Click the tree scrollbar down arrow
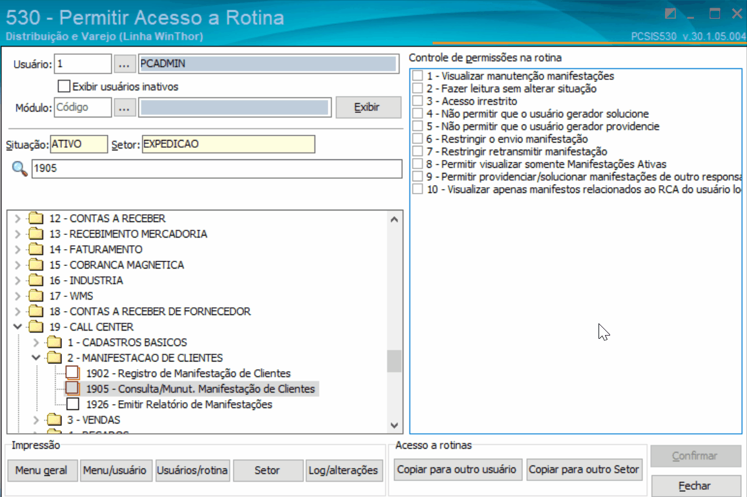This screenshot has height=497, width=747. (x=394, y=425)
